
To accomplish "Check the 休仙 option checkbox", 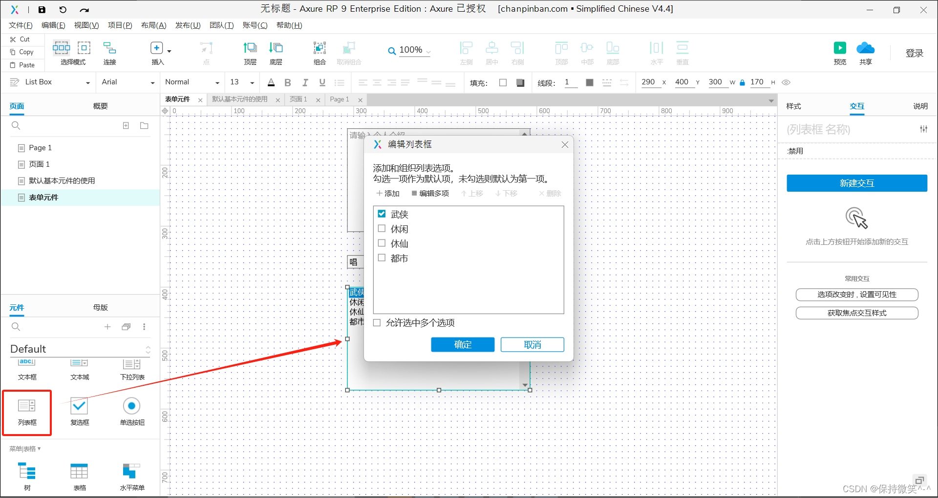I will [382, 243].
